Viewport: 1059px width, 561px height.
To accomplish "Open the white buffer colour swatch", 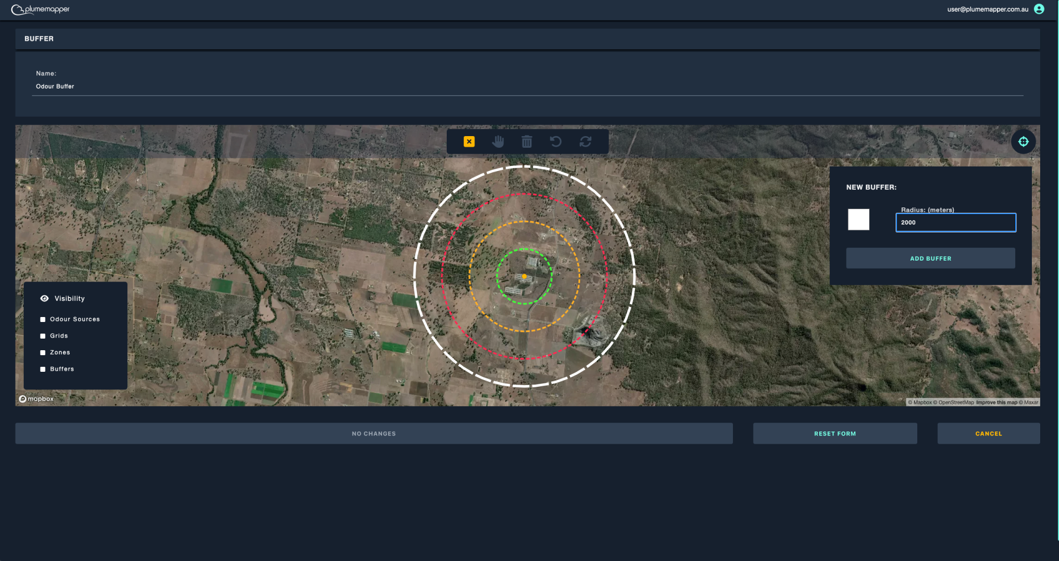I will 859,220.
